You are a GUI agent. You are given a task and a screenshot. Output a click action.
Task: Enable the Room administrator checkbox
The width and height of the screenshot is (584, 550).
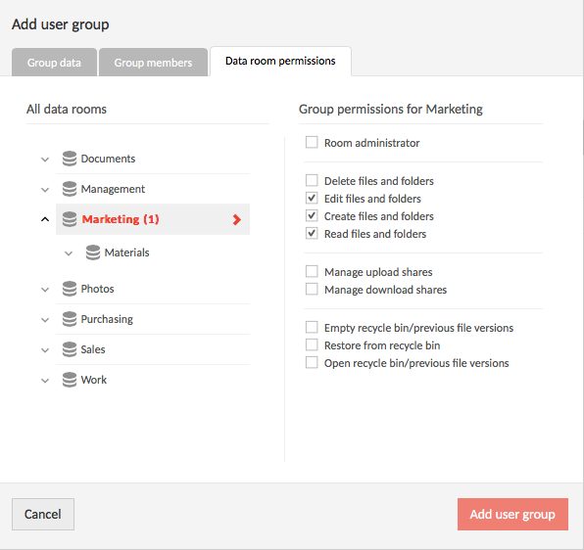pyautogui.click(x=312, y=142)
